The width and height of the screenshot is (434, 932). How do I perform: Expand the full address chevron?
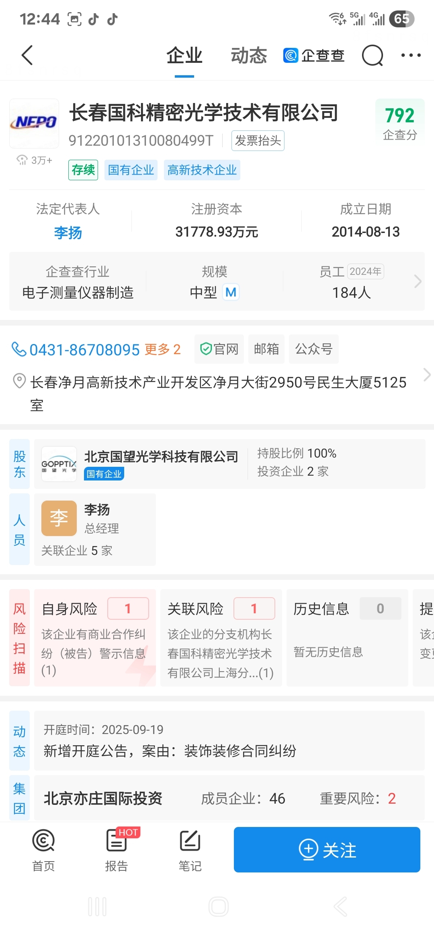point(427,375)
